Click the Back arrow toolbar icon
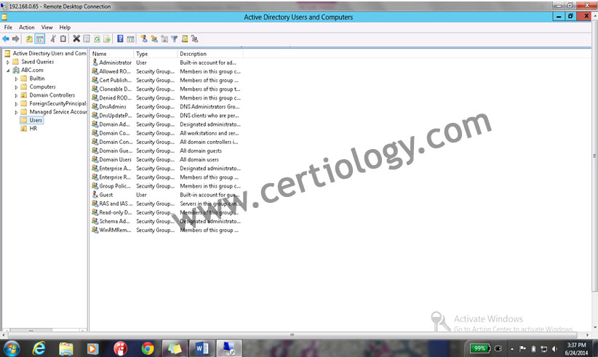 pos(6,39)
